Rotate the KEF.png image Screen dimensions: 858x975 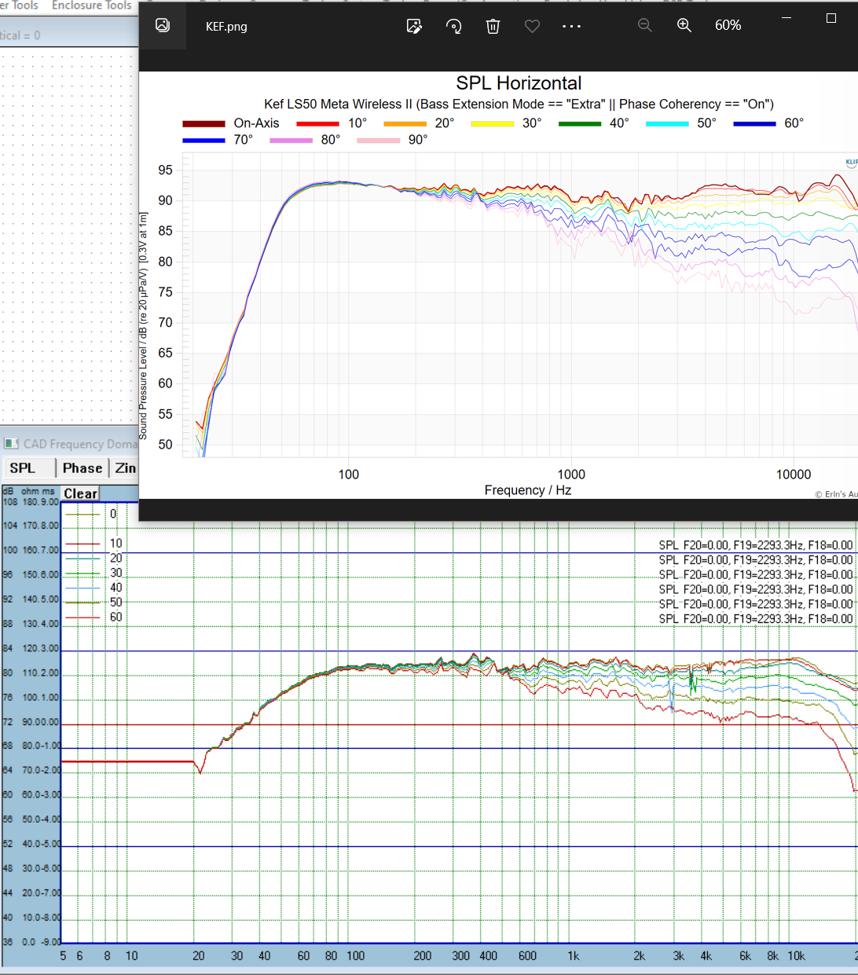(453, 26)
